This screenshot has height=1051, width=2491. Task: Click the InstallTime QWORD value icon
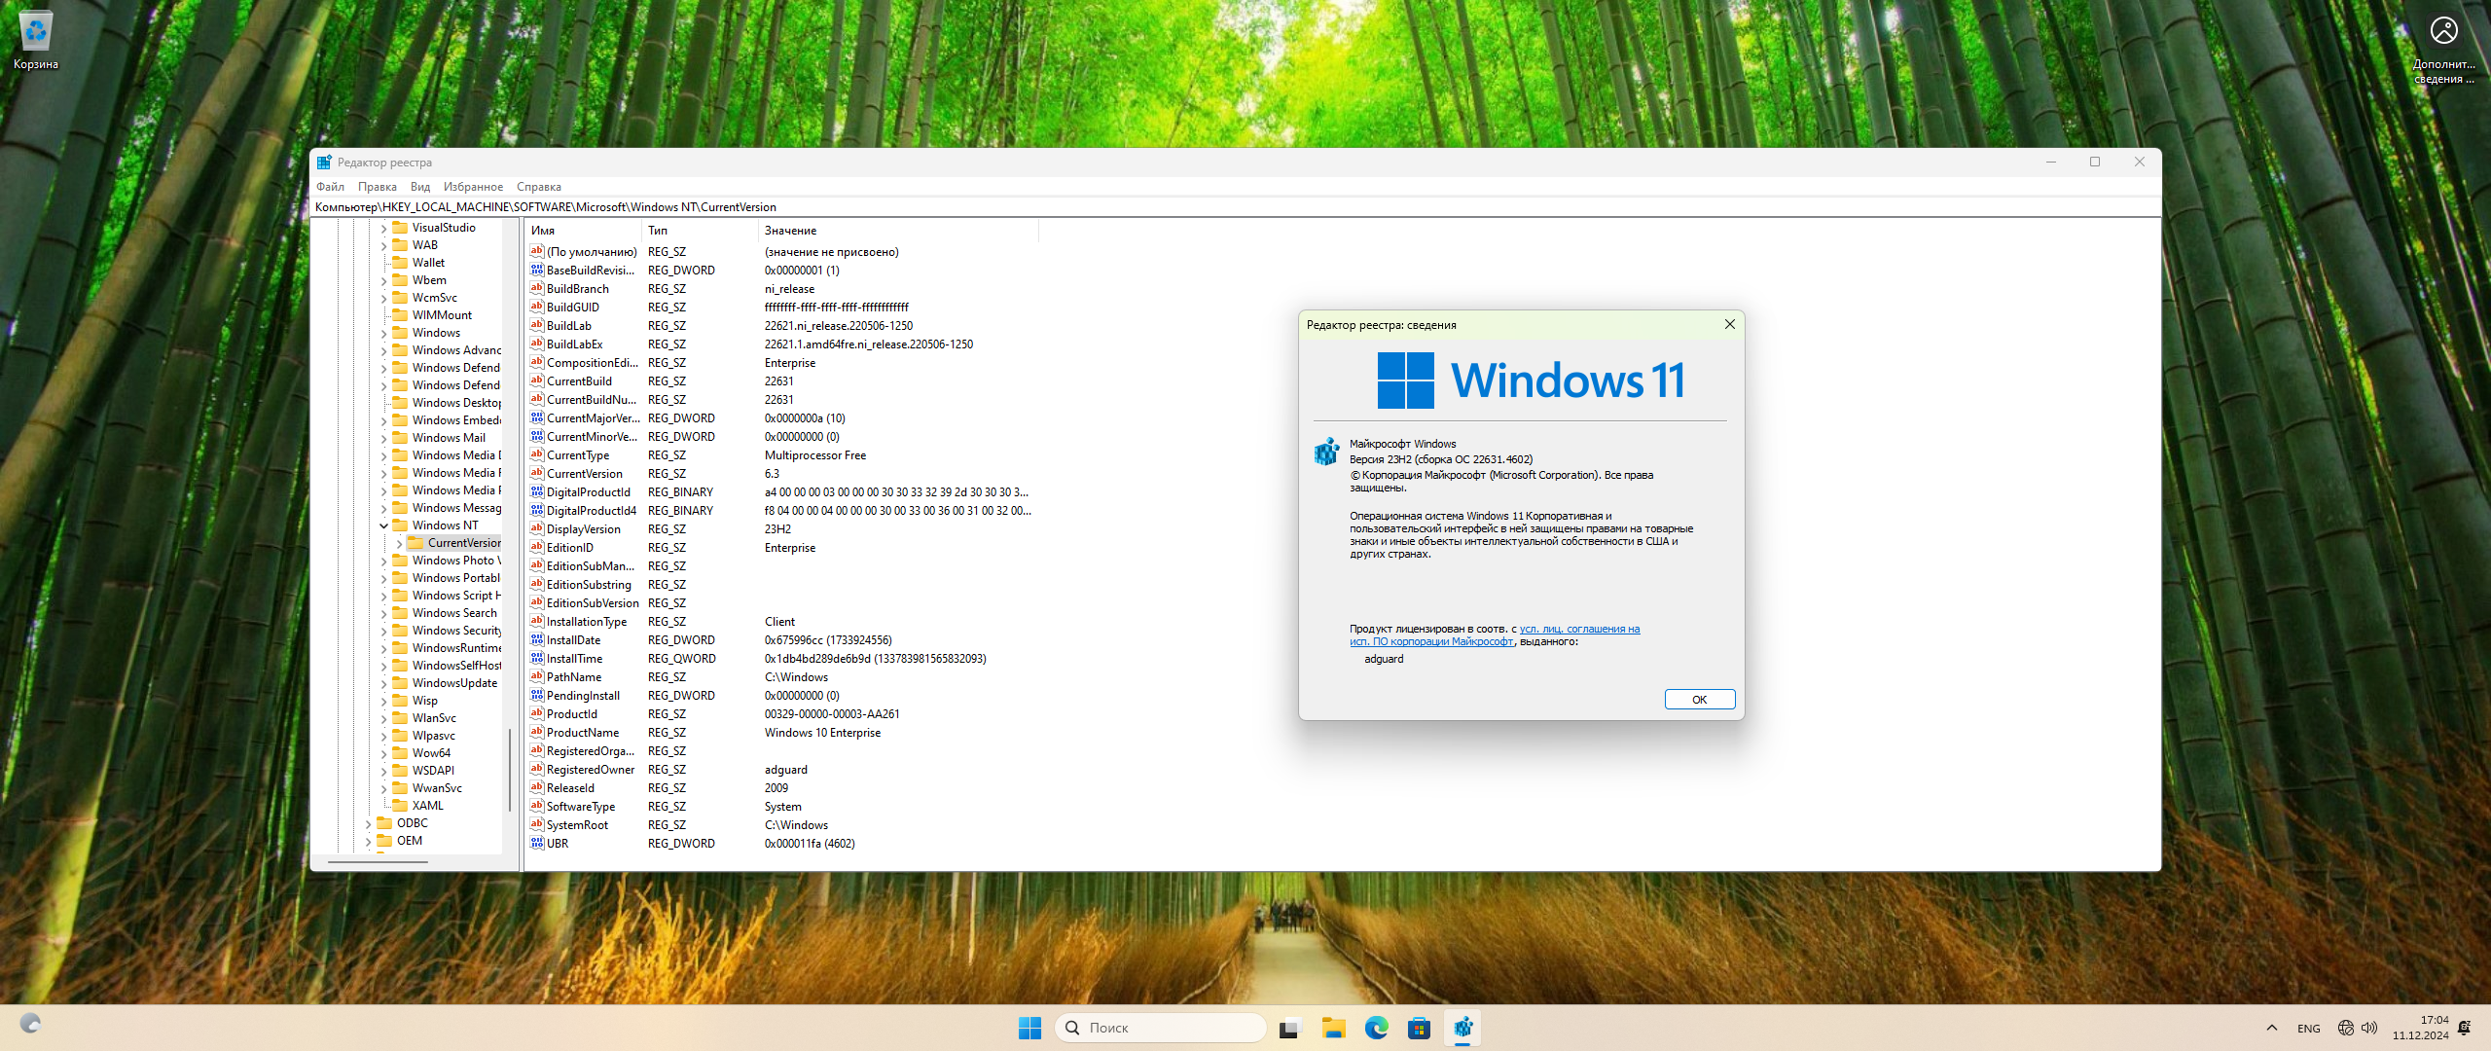(536, 658)
